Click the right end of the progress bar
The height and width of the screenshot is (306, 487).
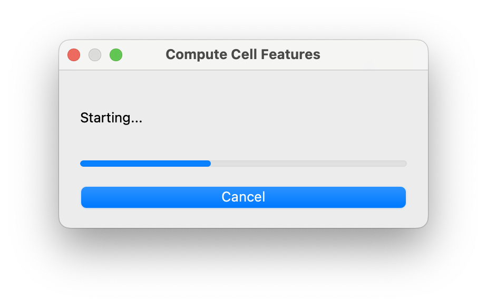[404, 163]
